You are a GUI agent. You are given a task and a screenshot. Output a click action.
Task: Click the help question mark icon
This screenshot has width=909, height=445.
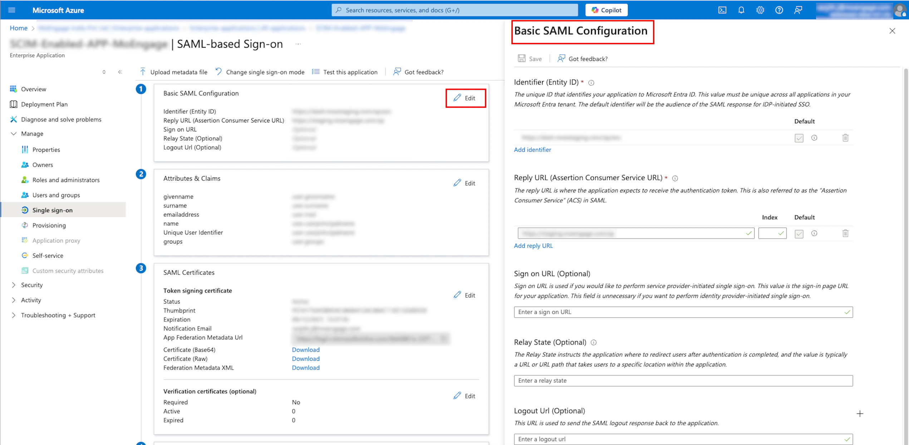click(779, 10)
